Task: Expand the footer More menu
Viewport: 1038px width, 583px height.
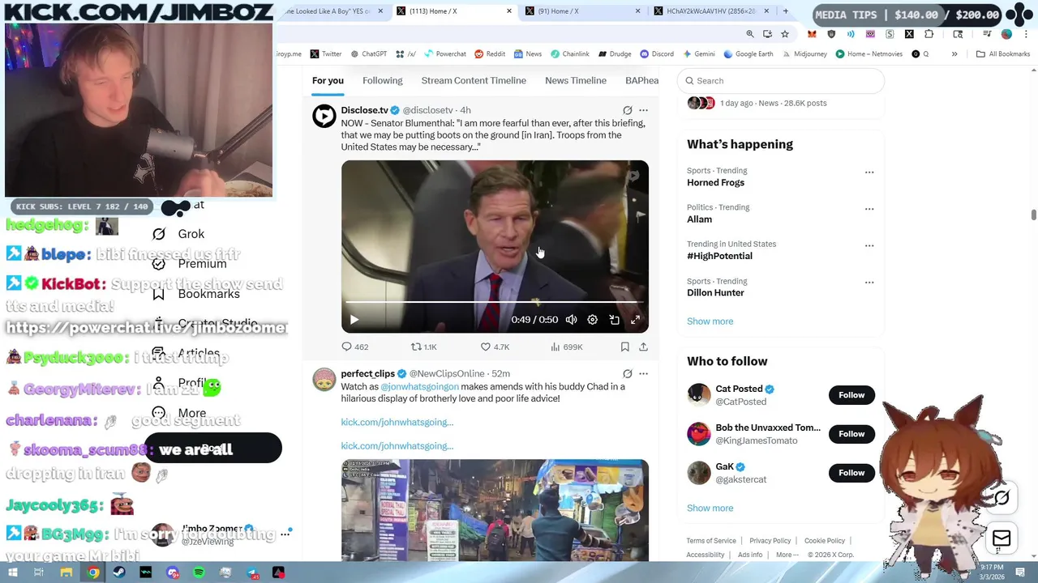Action: coord(787,555)
